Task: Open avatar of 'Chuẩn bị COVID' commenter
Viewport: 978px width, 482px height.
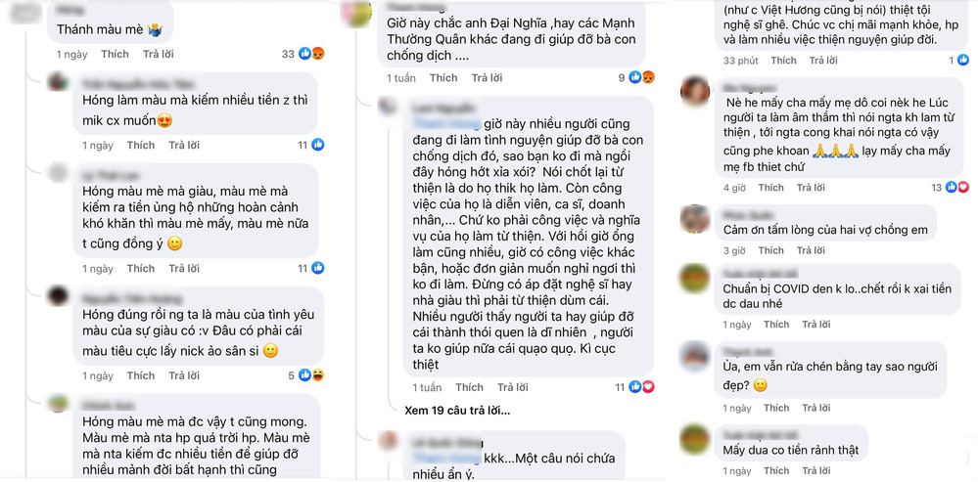Action: click(x=695, y=278)
